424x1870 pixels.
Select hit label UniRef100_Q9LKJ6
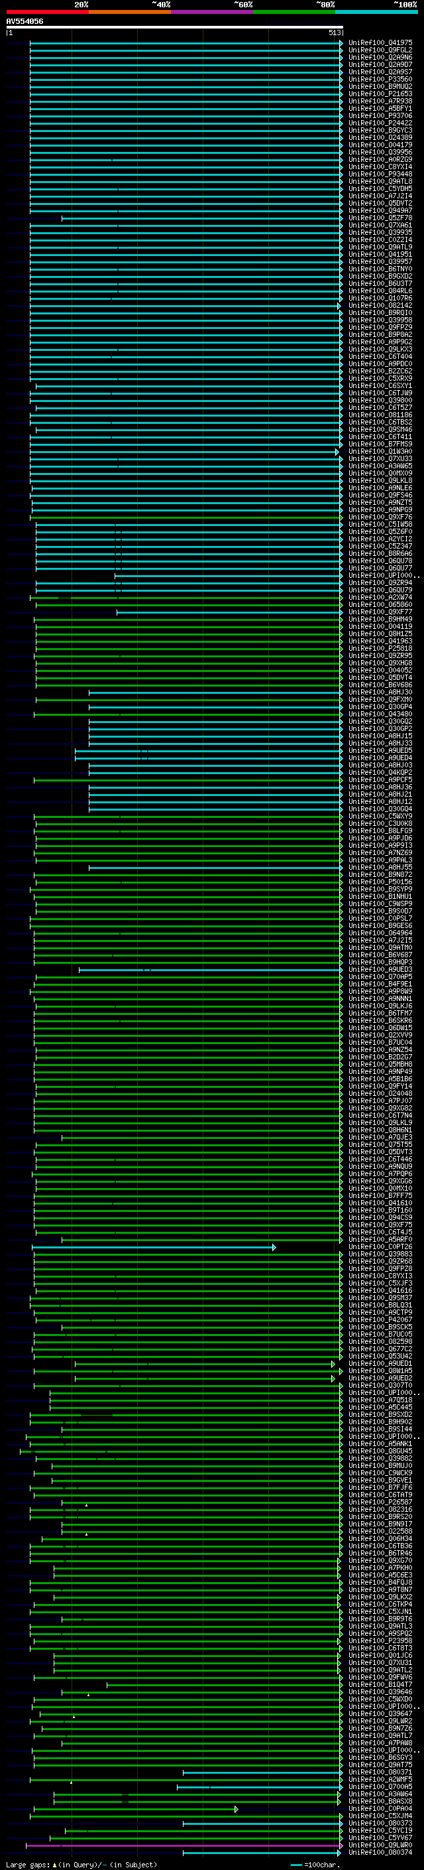point(380,1006)
